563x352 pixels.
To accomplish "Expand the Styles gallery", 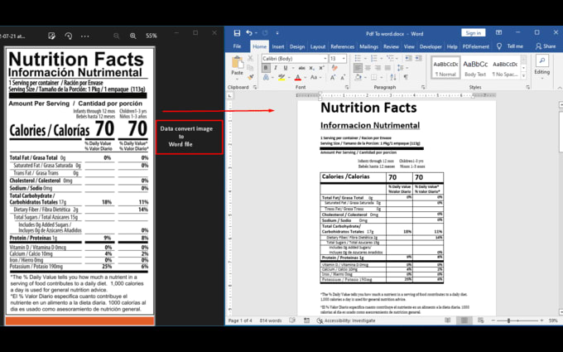I will [523, 76].
